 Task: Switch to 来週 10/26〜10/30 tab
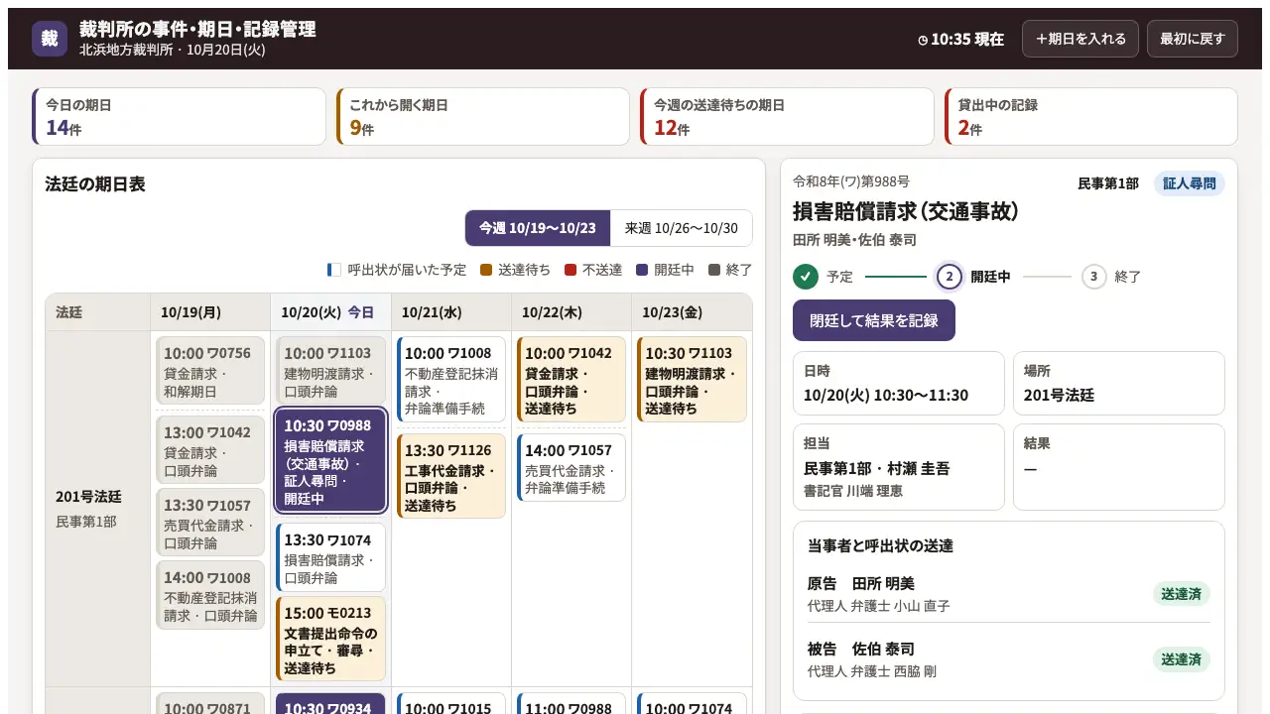(682, 228)
